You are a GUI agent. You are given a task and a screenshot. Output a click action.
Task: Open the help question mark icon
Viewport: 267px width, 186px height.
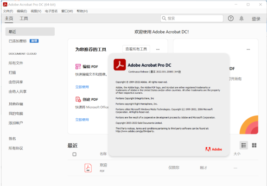tap(231, 18)
